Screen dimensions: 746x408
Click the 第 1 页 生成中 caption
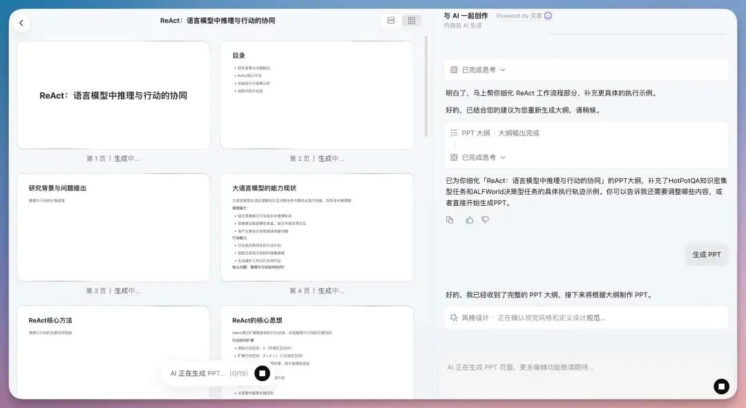(x=113, y=158)
